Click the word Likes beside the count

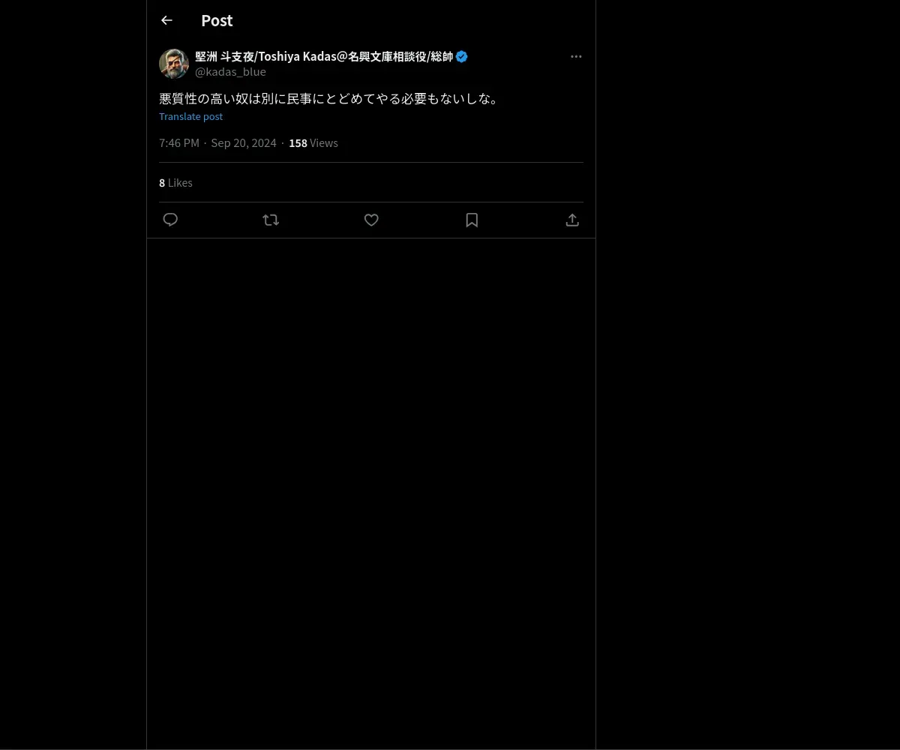(x=180, y=182)
